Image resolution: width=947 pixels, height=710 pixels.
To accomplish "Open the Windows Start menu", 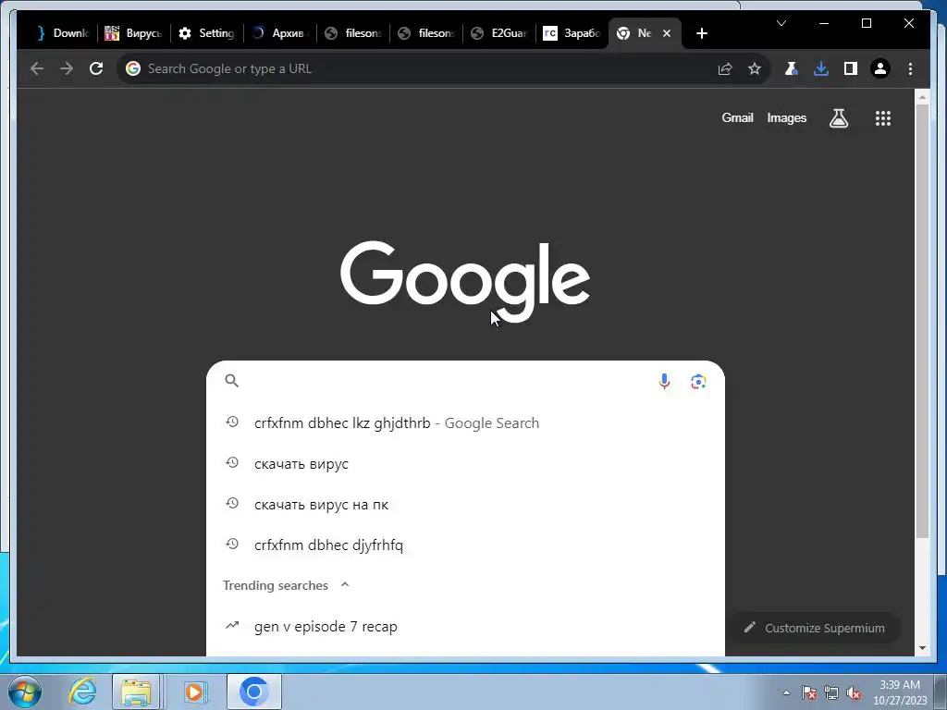I will click(24, 692).
